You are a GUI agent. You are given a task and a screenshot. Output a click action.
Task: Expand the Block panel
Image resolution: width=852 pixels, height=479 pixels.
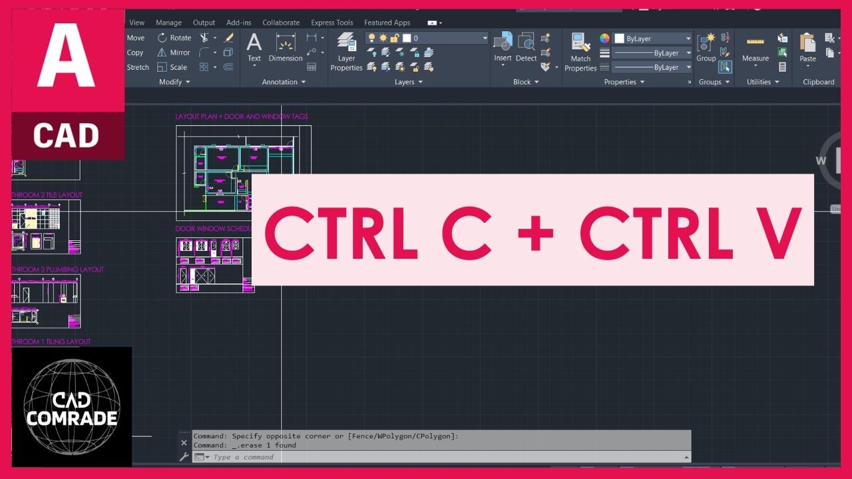[526, 82]
